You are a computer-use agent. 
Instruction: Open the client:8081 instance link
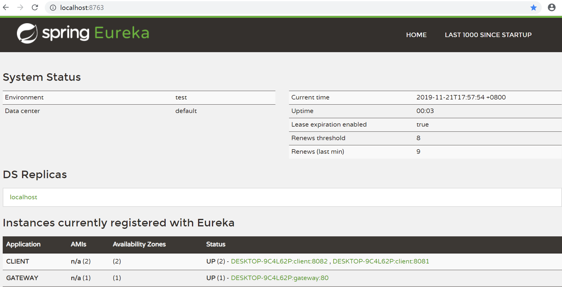tap(381, 261)
